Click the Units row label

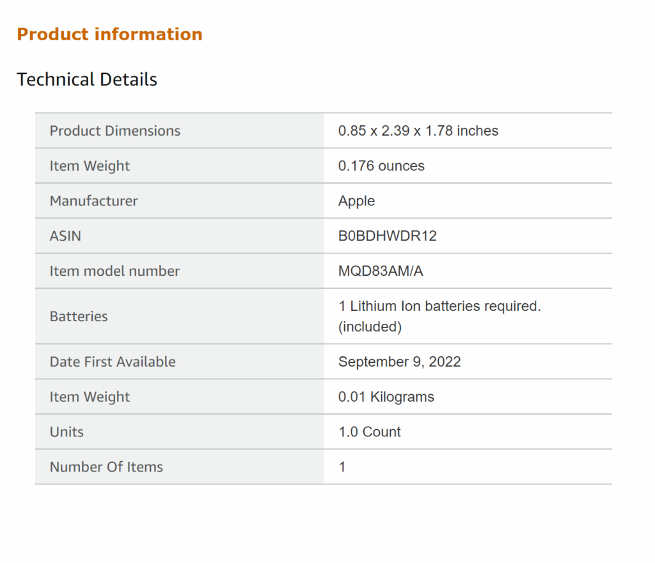pos(67,432)
